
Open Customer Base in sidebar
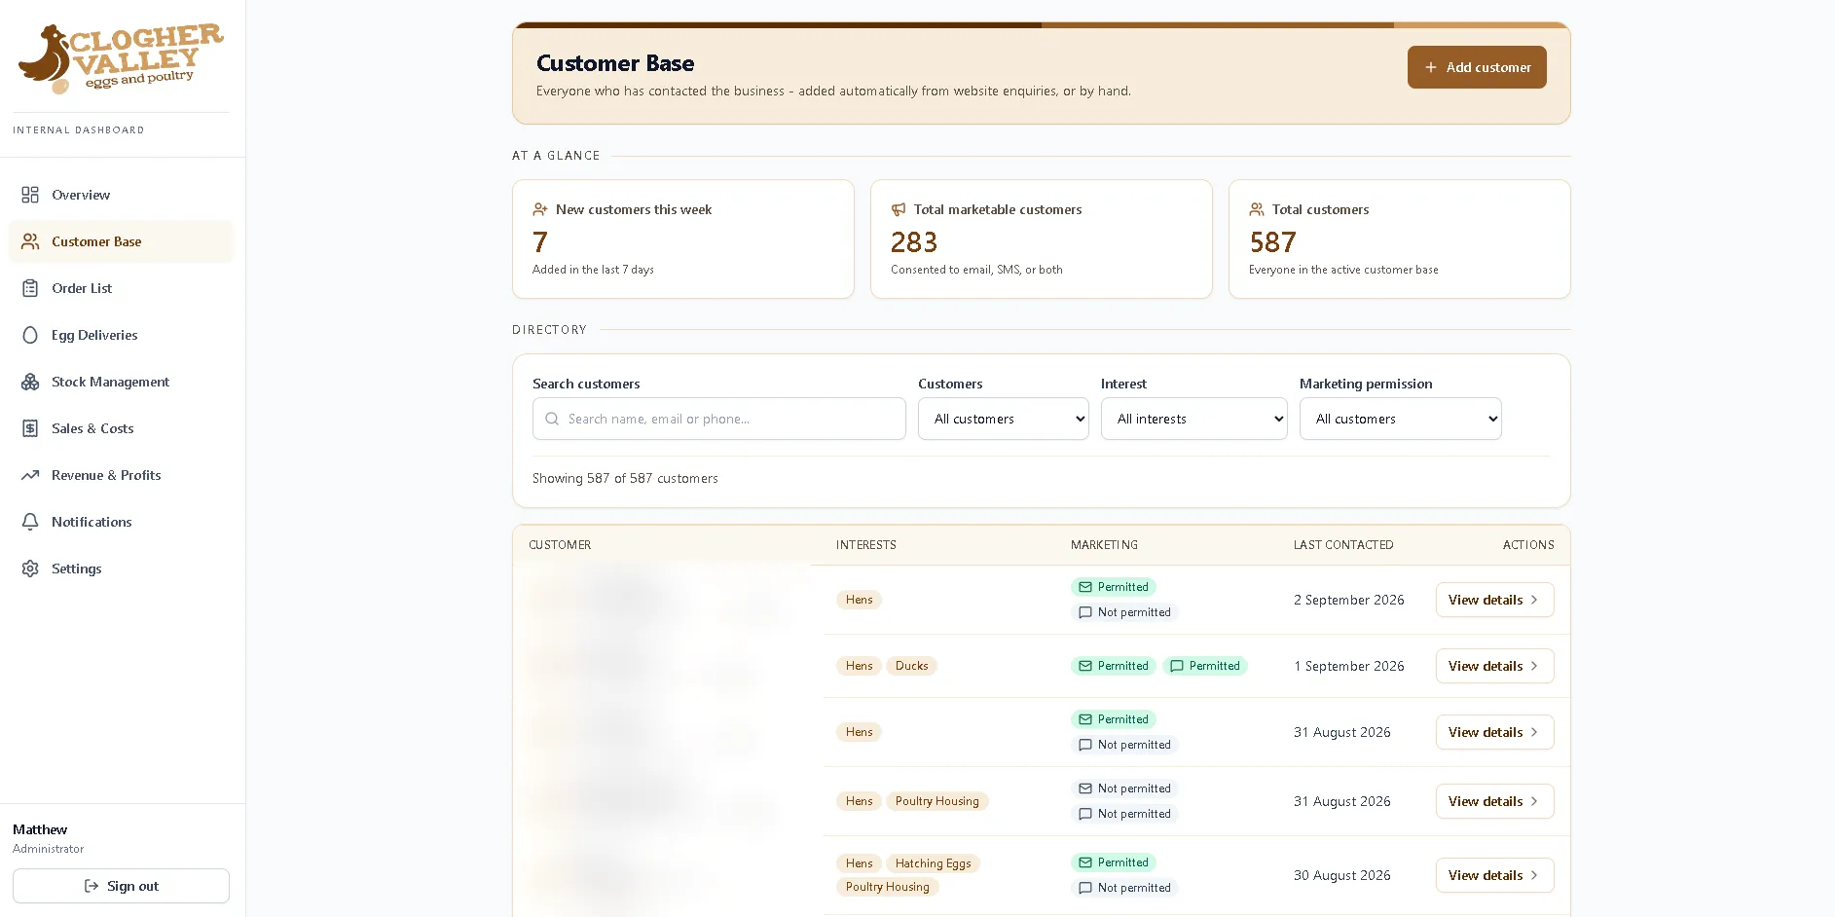click(x=121, y=241)
